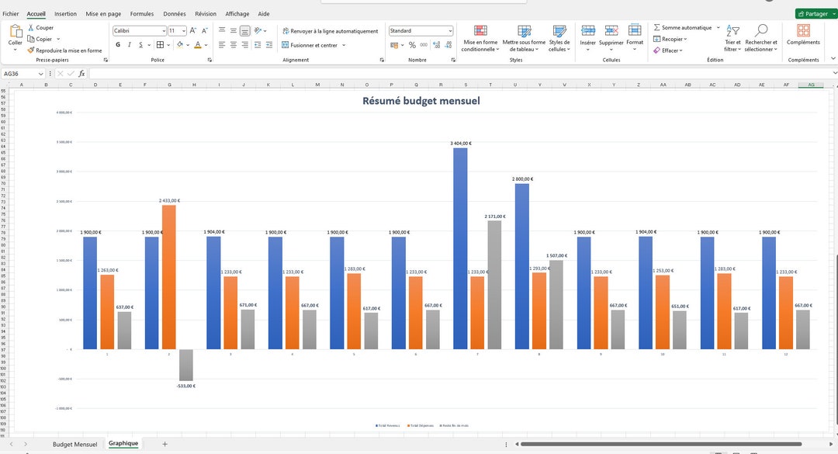Align text to middle of cell
838x454 pixels.
coord(234,30)
